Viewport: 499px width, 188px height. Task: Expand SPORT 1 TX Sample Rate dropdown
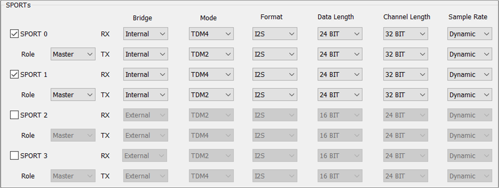(470, 95)
